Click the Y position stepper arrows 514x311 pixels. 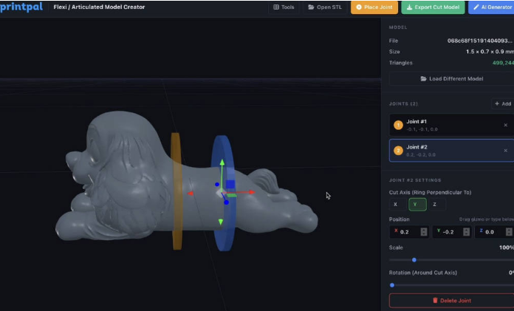click(466, 232)
